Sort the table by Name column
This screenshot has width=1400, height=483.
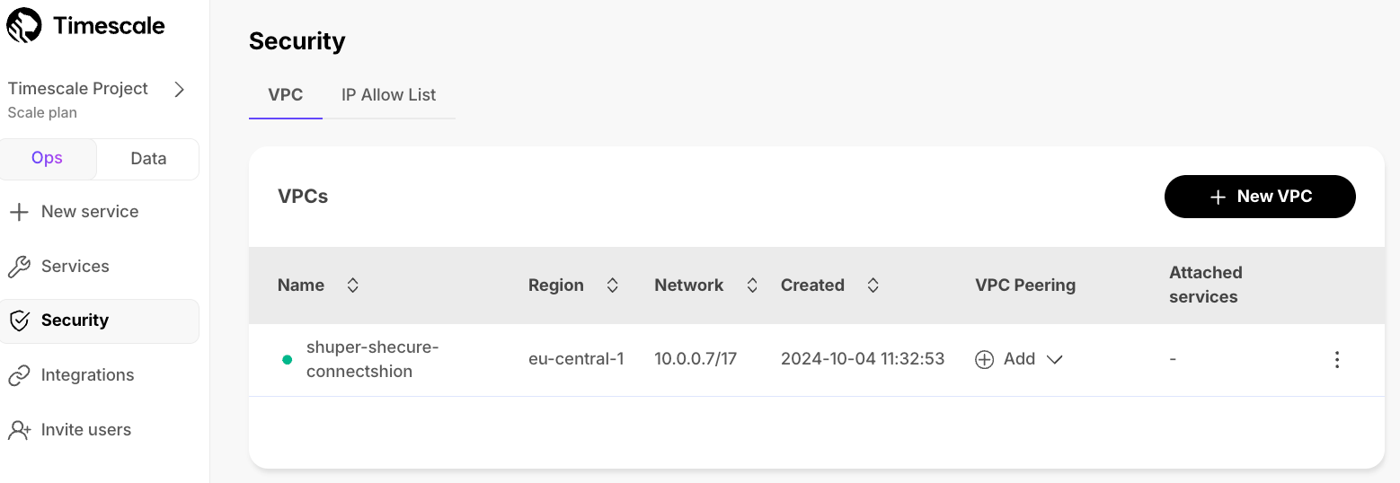point(353,285)
